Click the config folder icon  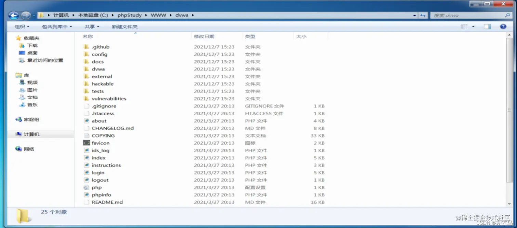pos(86,54)
